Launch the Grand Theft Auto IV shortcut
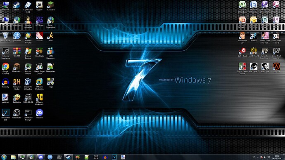 [276, 53]
